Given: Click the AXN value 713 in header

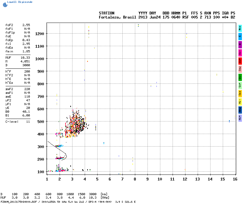Looking at the screenshot, I should [207, 17].
